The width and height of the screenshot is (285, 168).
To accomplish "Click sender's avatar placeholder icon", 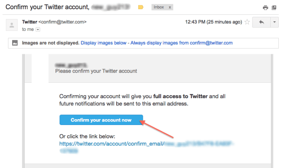I will click(x=12, y=25).
